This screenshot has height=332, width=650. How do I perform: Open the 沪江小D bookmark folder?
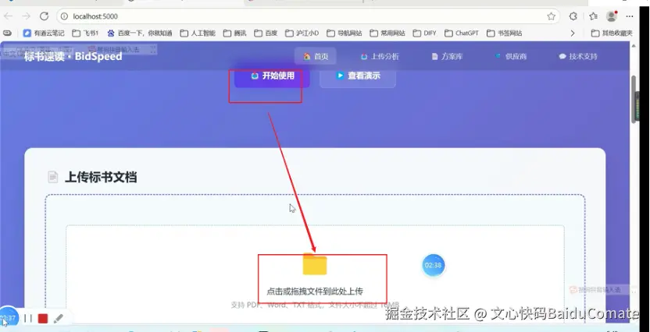tap(302, 33)
